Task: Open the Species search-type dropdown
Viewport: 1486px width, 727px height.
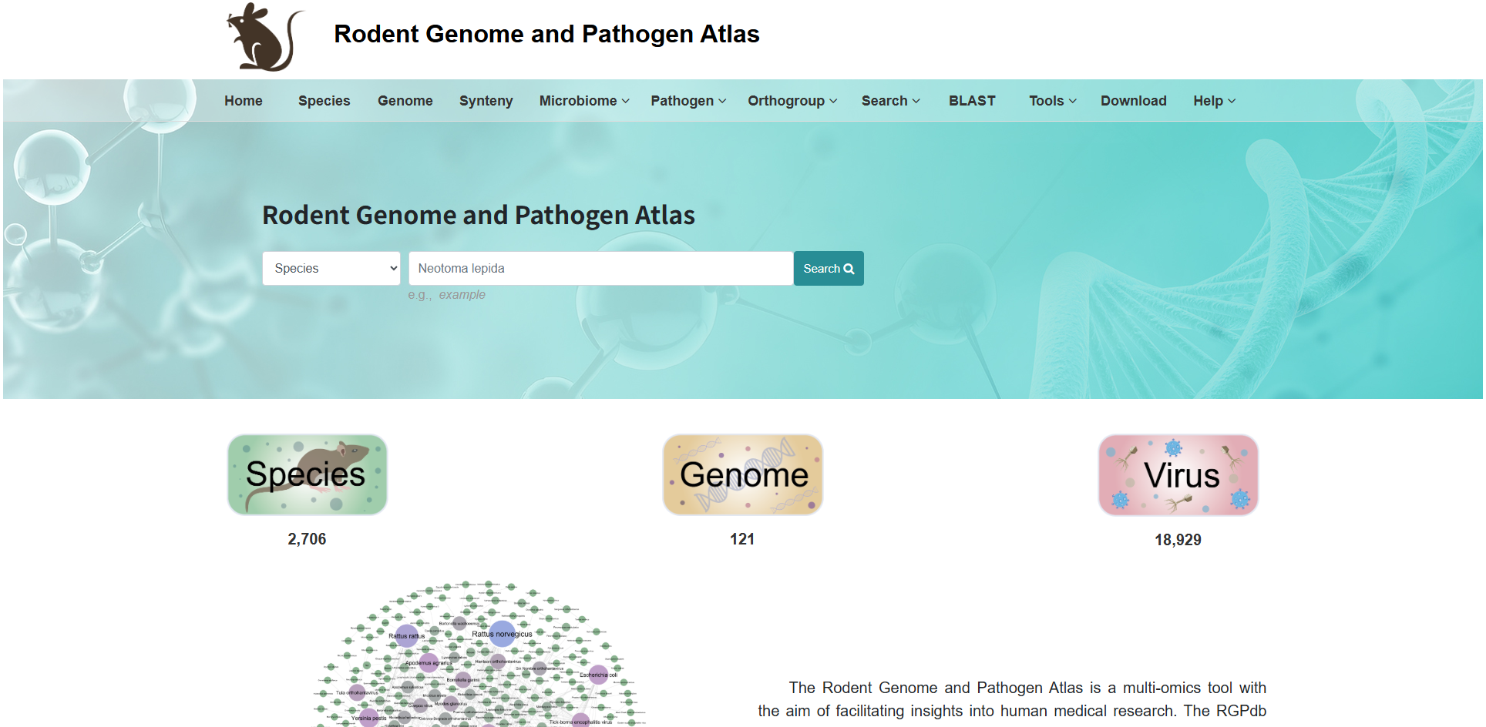Action: coord(331,269)
